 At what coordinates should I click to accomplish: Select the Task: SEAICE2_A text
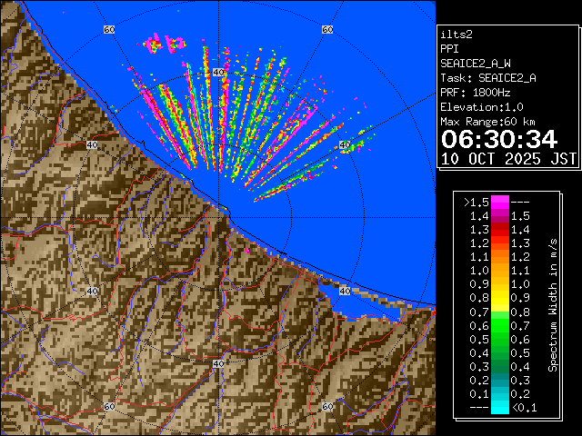[x=487, y=78]
